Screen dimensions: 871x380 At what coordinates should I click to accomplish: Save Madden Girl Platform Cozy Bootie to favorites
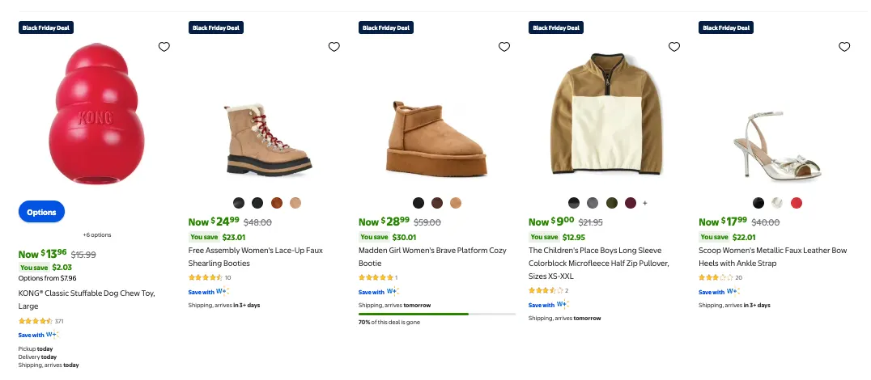point(504,47)
